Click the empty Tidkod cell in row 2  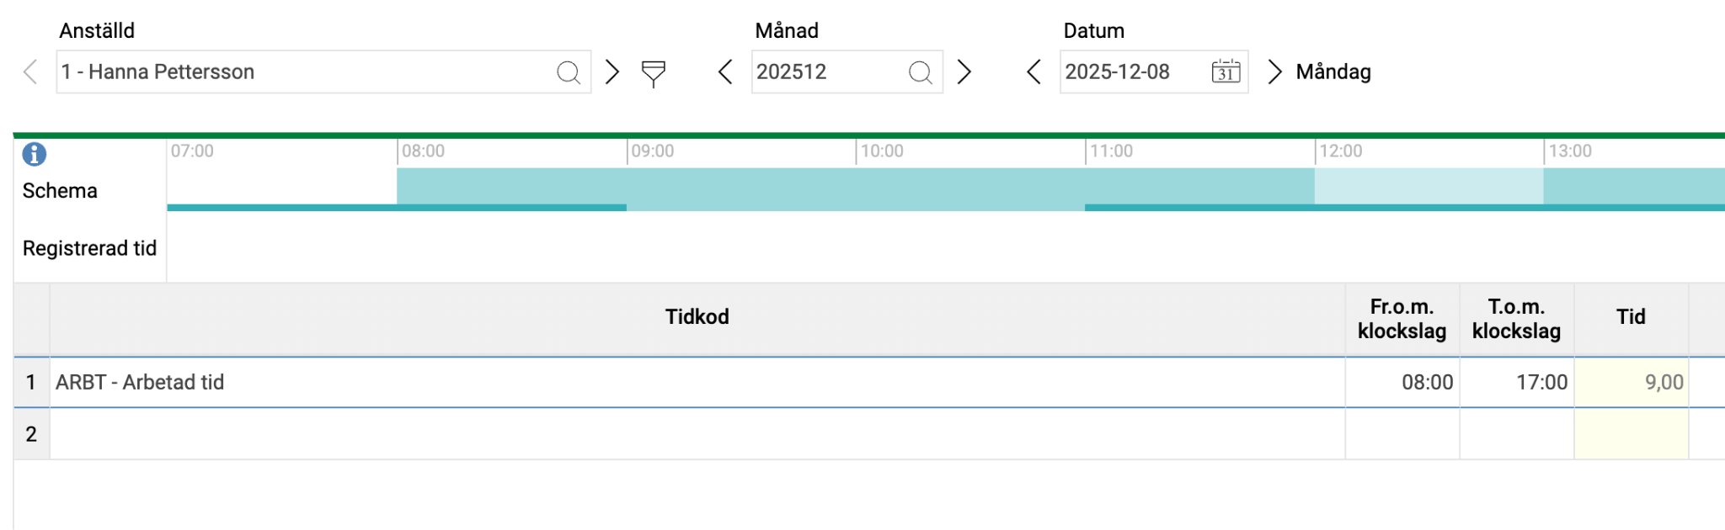point(697,434)
